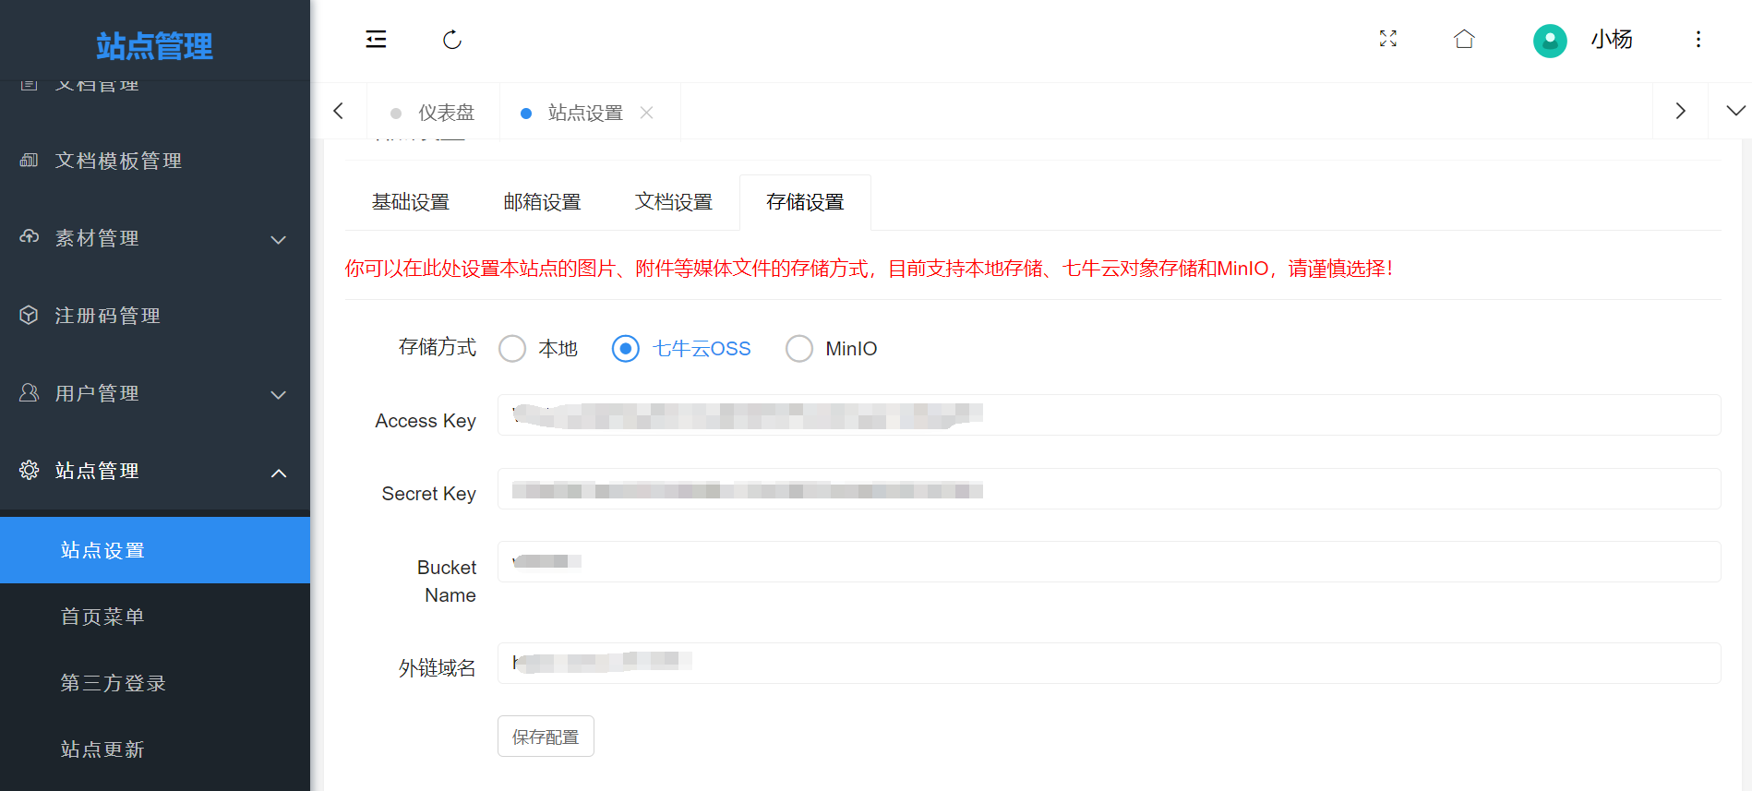Image resolution: width=1752 pixels, height=791 pixels.
Task: Toggle fullscreen mode icon
Action: click(1387, 39)
